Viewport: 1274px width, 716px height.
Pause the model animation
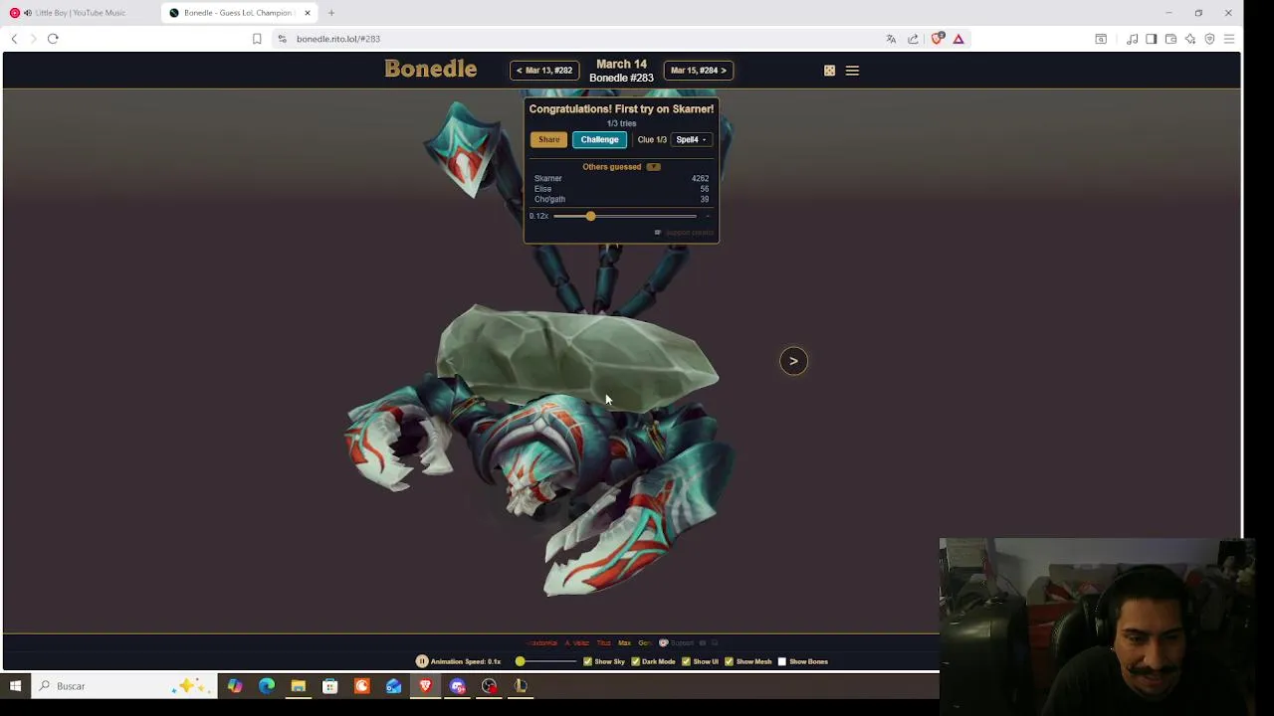[422, 661]
